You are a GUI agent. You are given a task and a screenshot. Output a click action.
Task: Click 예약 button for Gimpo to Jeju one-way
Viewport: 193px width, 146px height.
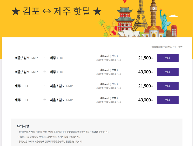tap(168, 58)
